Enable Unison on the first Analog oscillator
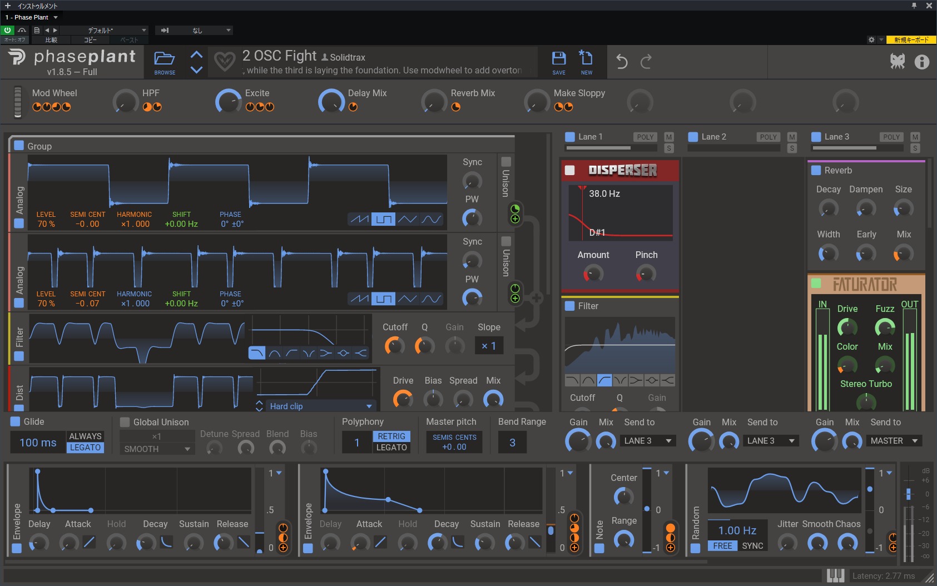Screen dimensions: 937x586 506,162
